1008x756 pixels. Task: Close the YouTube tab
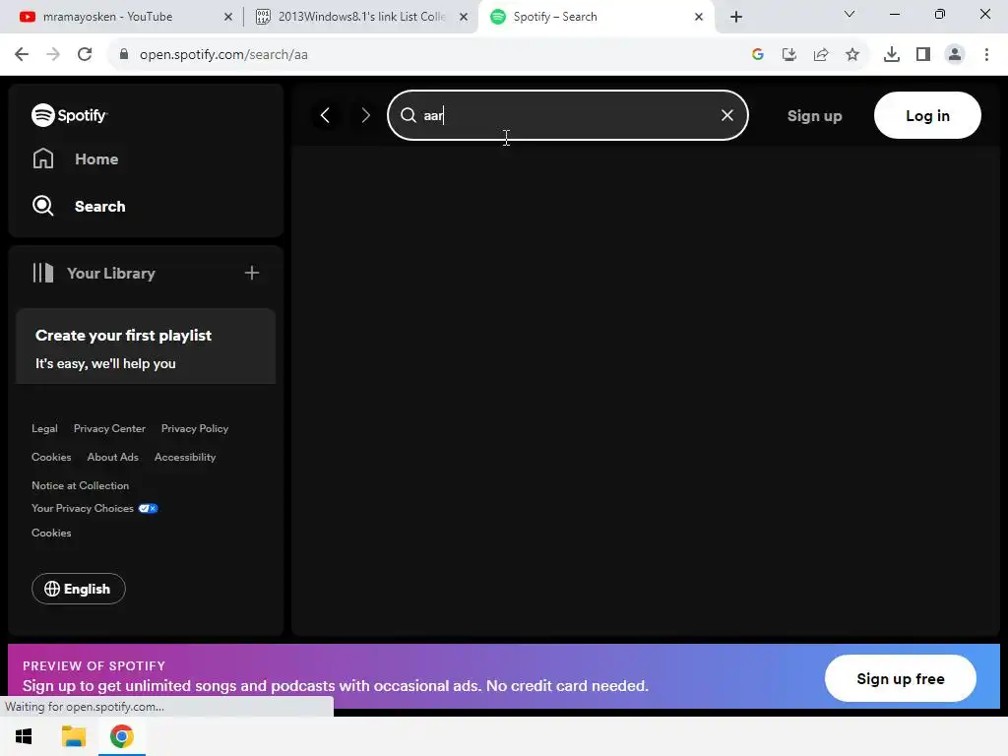point(228,17)
